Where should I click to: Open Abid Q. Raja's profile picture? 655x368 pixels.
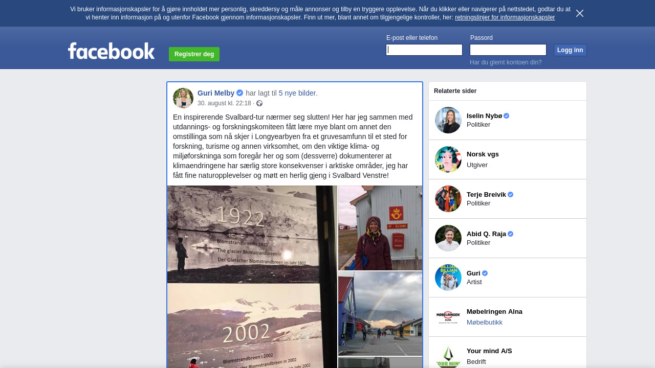coord(448,238)
